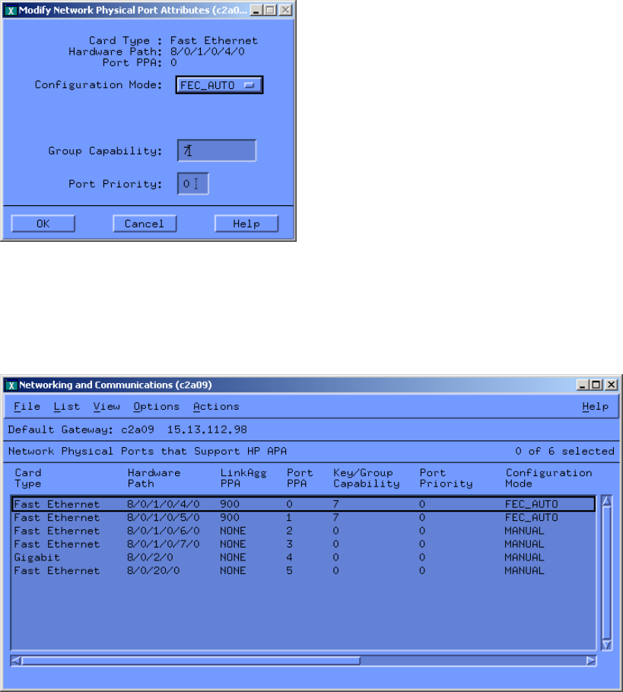Click the Key/Group Capability column header
This screenshot has width=623, height=692.
(x=366, y=478)
